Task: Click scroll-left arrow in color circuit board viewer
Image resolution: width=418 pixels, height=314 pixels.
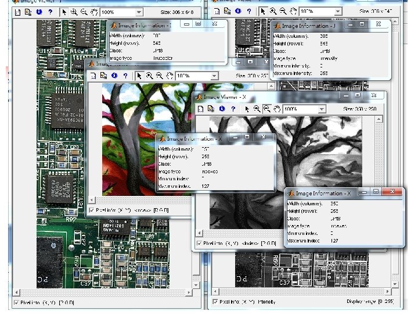Action: 16,292
